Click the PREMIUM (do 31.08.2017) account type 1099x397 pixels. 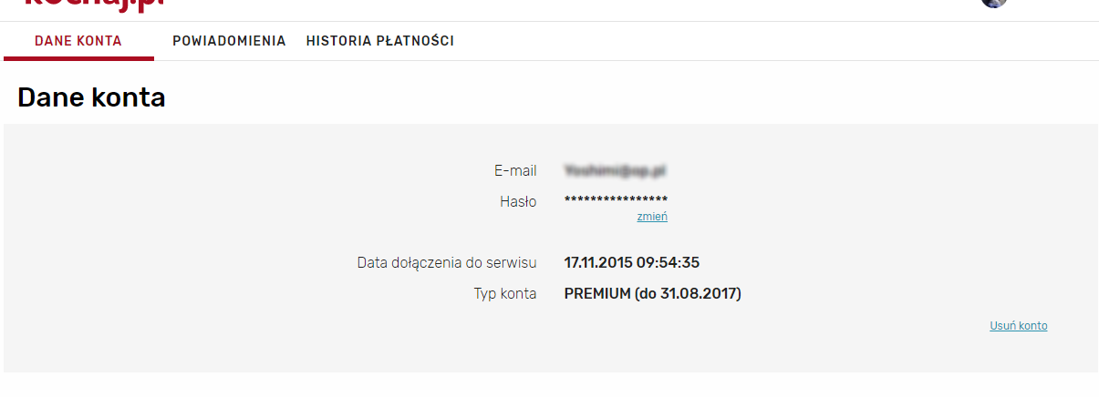[x=653, y=294]
